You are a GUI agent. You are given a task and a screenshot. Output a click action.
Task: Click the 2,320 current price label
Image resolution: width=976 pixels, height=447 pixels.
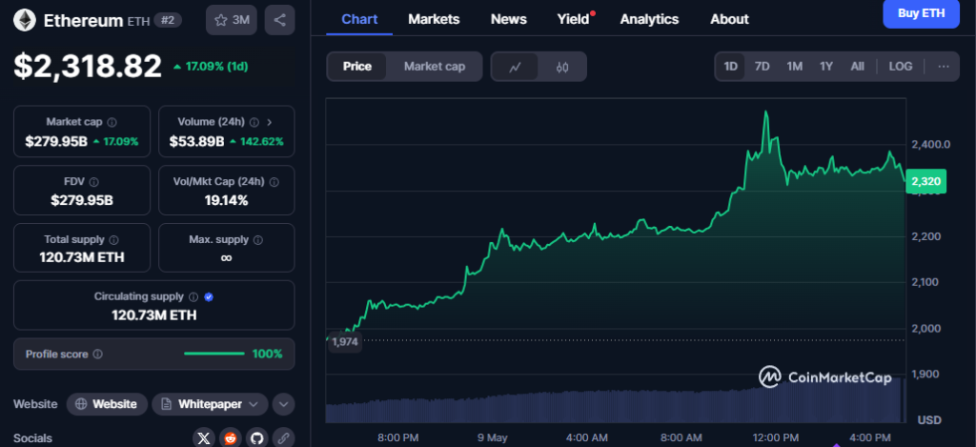(926, 182)
